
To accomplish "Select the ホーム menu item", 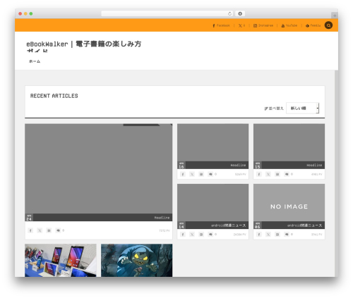I will pyautogui.click(x=35, y=61).
